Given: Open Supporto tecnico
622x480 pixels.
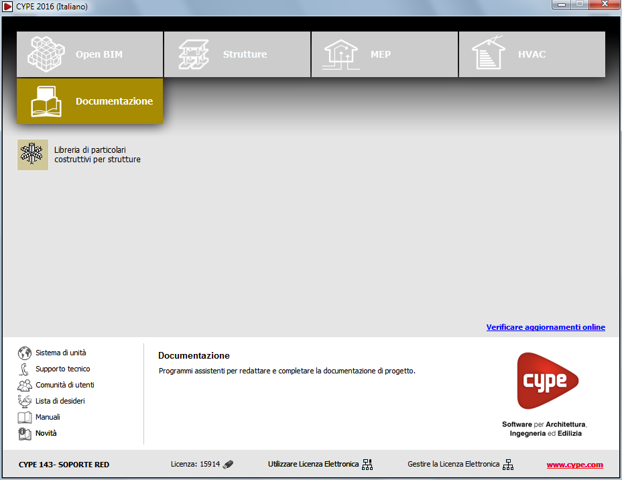Looking at the screenshot, I should (63, 369).
